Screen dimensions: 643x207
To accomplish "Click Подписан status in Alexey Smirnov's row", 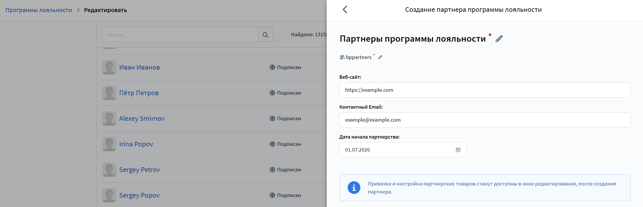I will click(289, 118).
